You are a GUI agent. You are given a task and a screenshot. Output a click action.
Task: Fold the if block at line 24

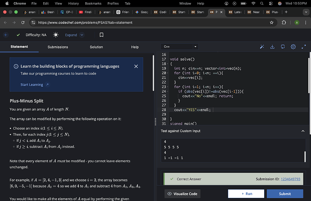coord(168,92)
